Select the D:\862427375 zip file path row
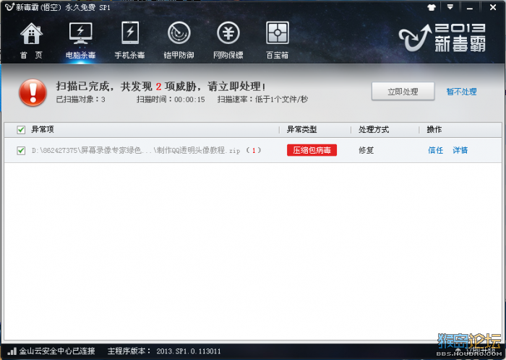 click(x=253, y=150)
